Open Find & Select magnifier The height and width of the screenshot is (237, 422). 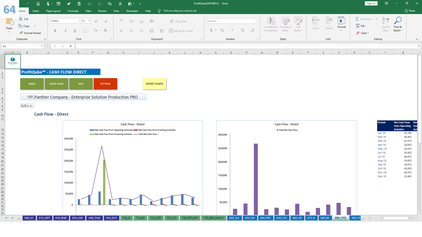pyautogui.click(x=398, y=24)
